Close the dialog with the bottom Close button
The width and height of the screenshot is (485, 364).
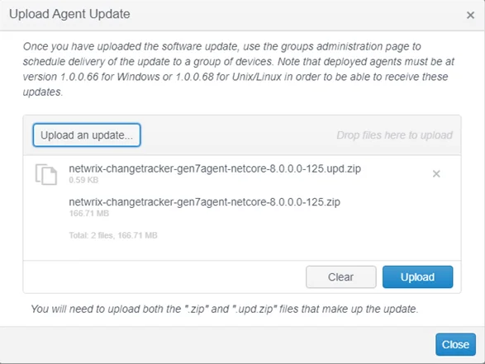click(x=455, y=344)
